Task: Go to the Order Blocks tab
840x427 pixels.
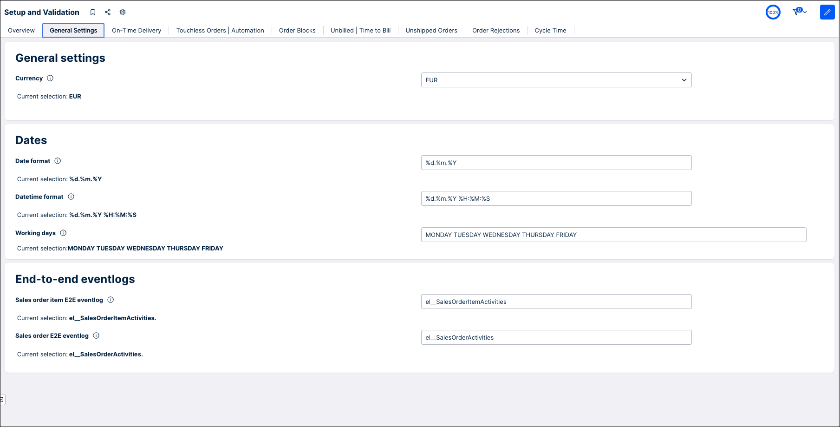Action: [x=297, y=30]
